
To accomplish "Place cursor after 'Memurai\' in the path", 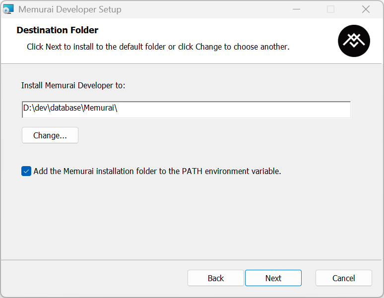I will [118, 108].
